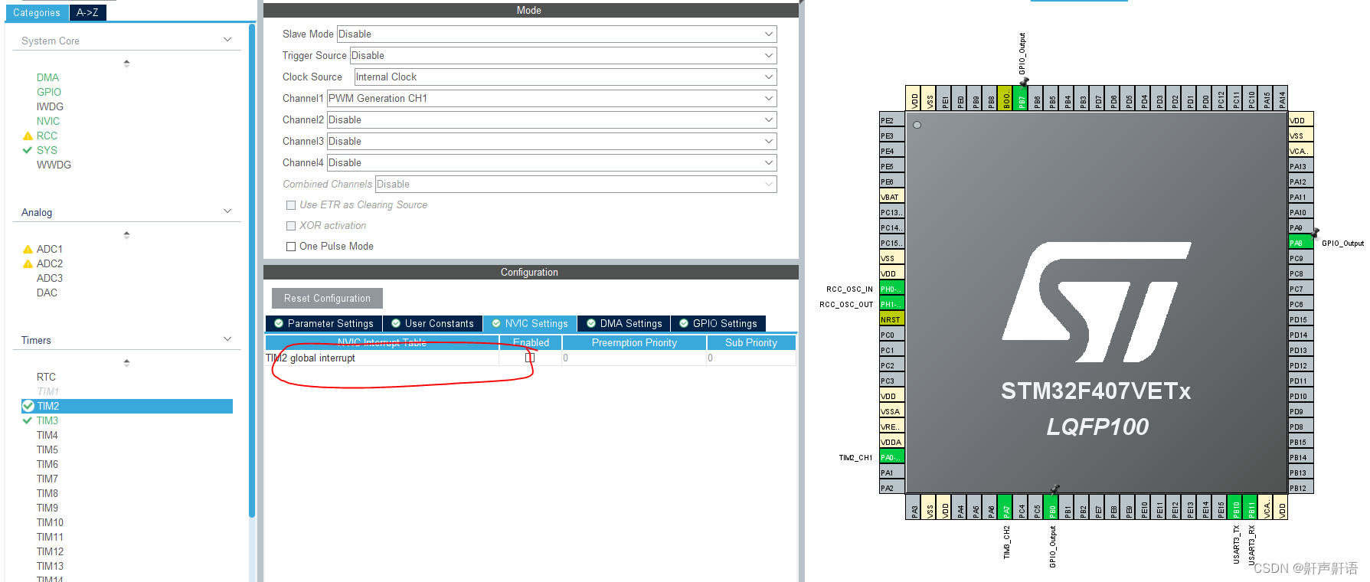Select the PB11 USART3_RX pin
Viewport: 1370px width, 582px height.
pos(1251,507)
